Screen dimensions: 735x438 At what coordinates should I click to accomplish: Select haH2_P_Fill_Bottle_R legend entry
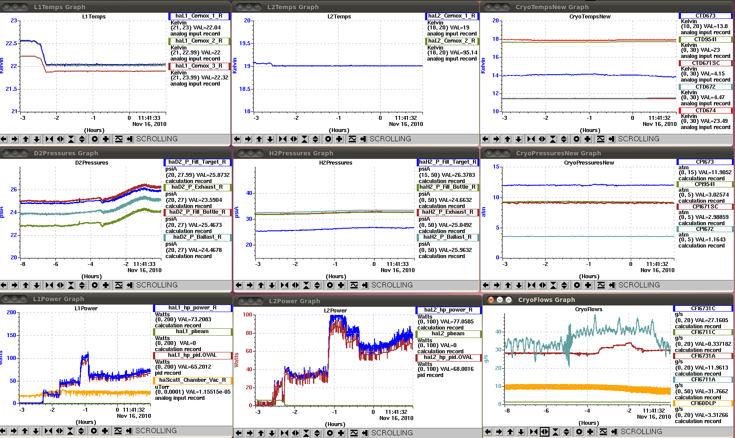tap(448, 187)
